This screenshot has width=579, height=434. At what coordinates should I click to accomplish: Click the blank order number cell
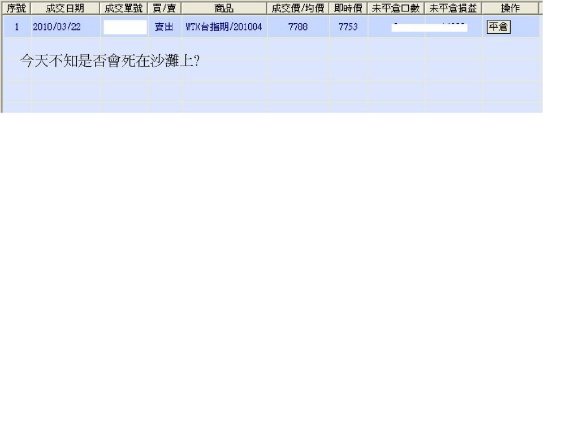coord(125,27)
